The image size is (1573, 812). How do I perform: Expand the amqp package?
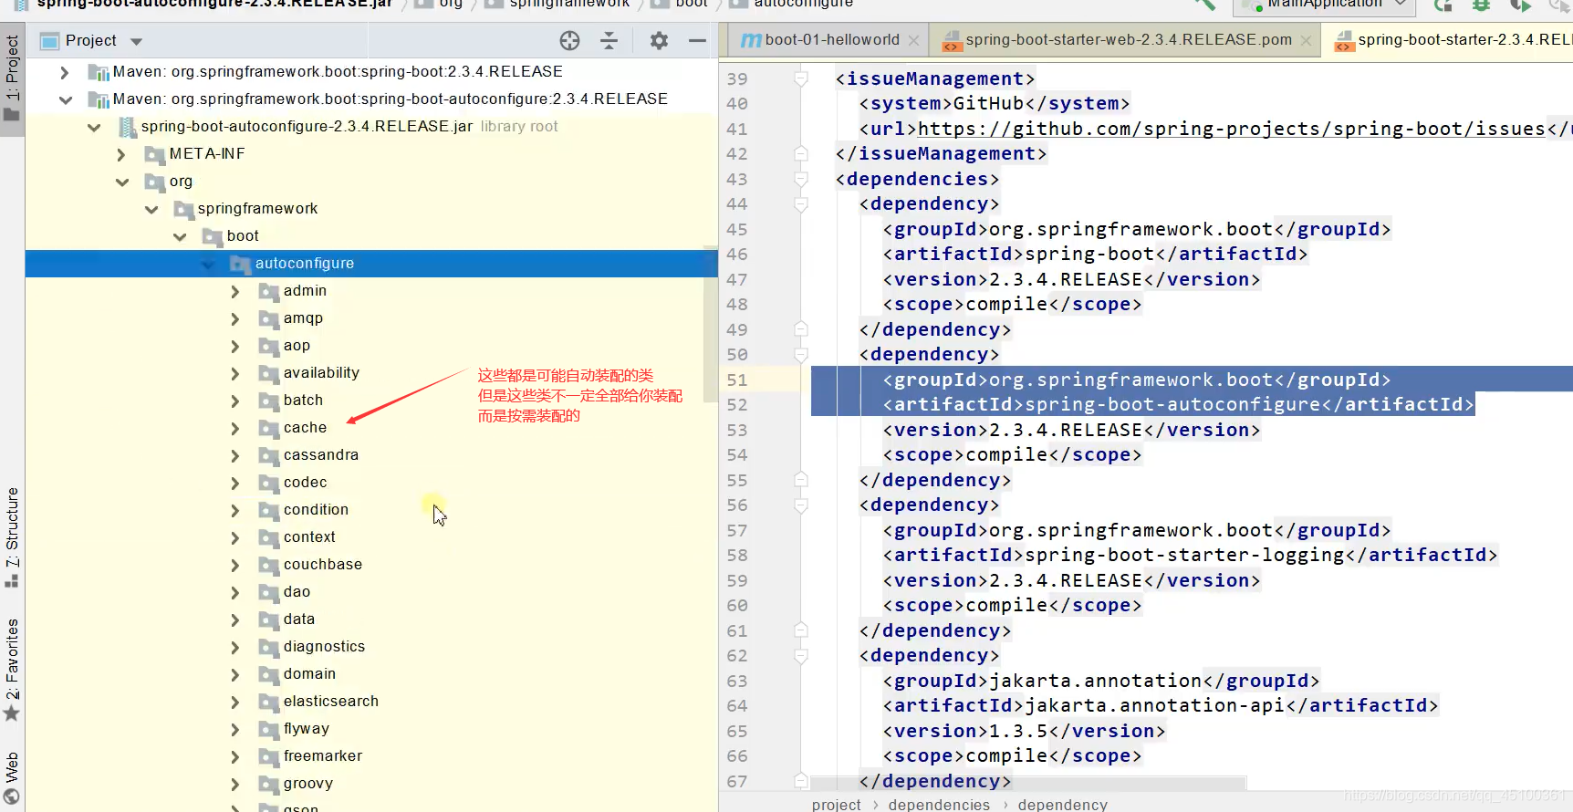235,318
